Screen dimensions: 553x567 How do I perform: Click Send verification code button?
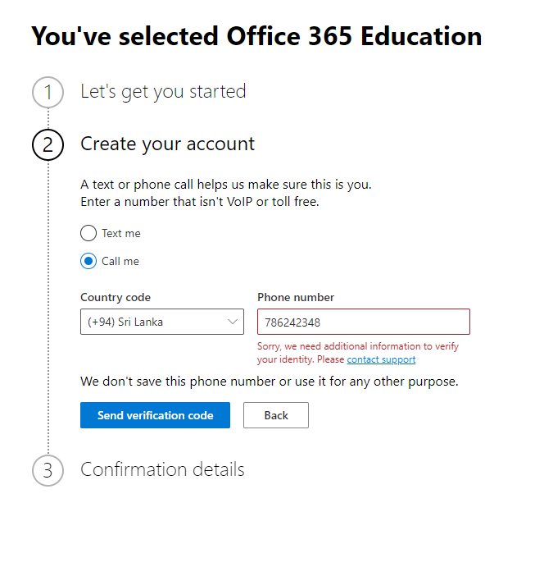[155, 415]
